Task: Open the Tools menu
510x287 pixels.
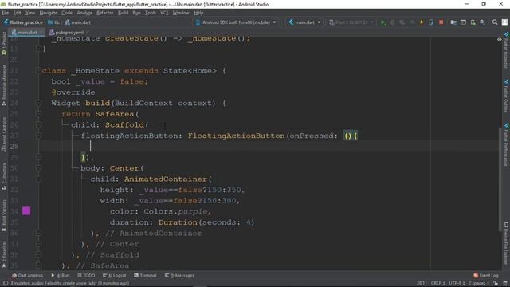Action: click(x=151, y=13)
